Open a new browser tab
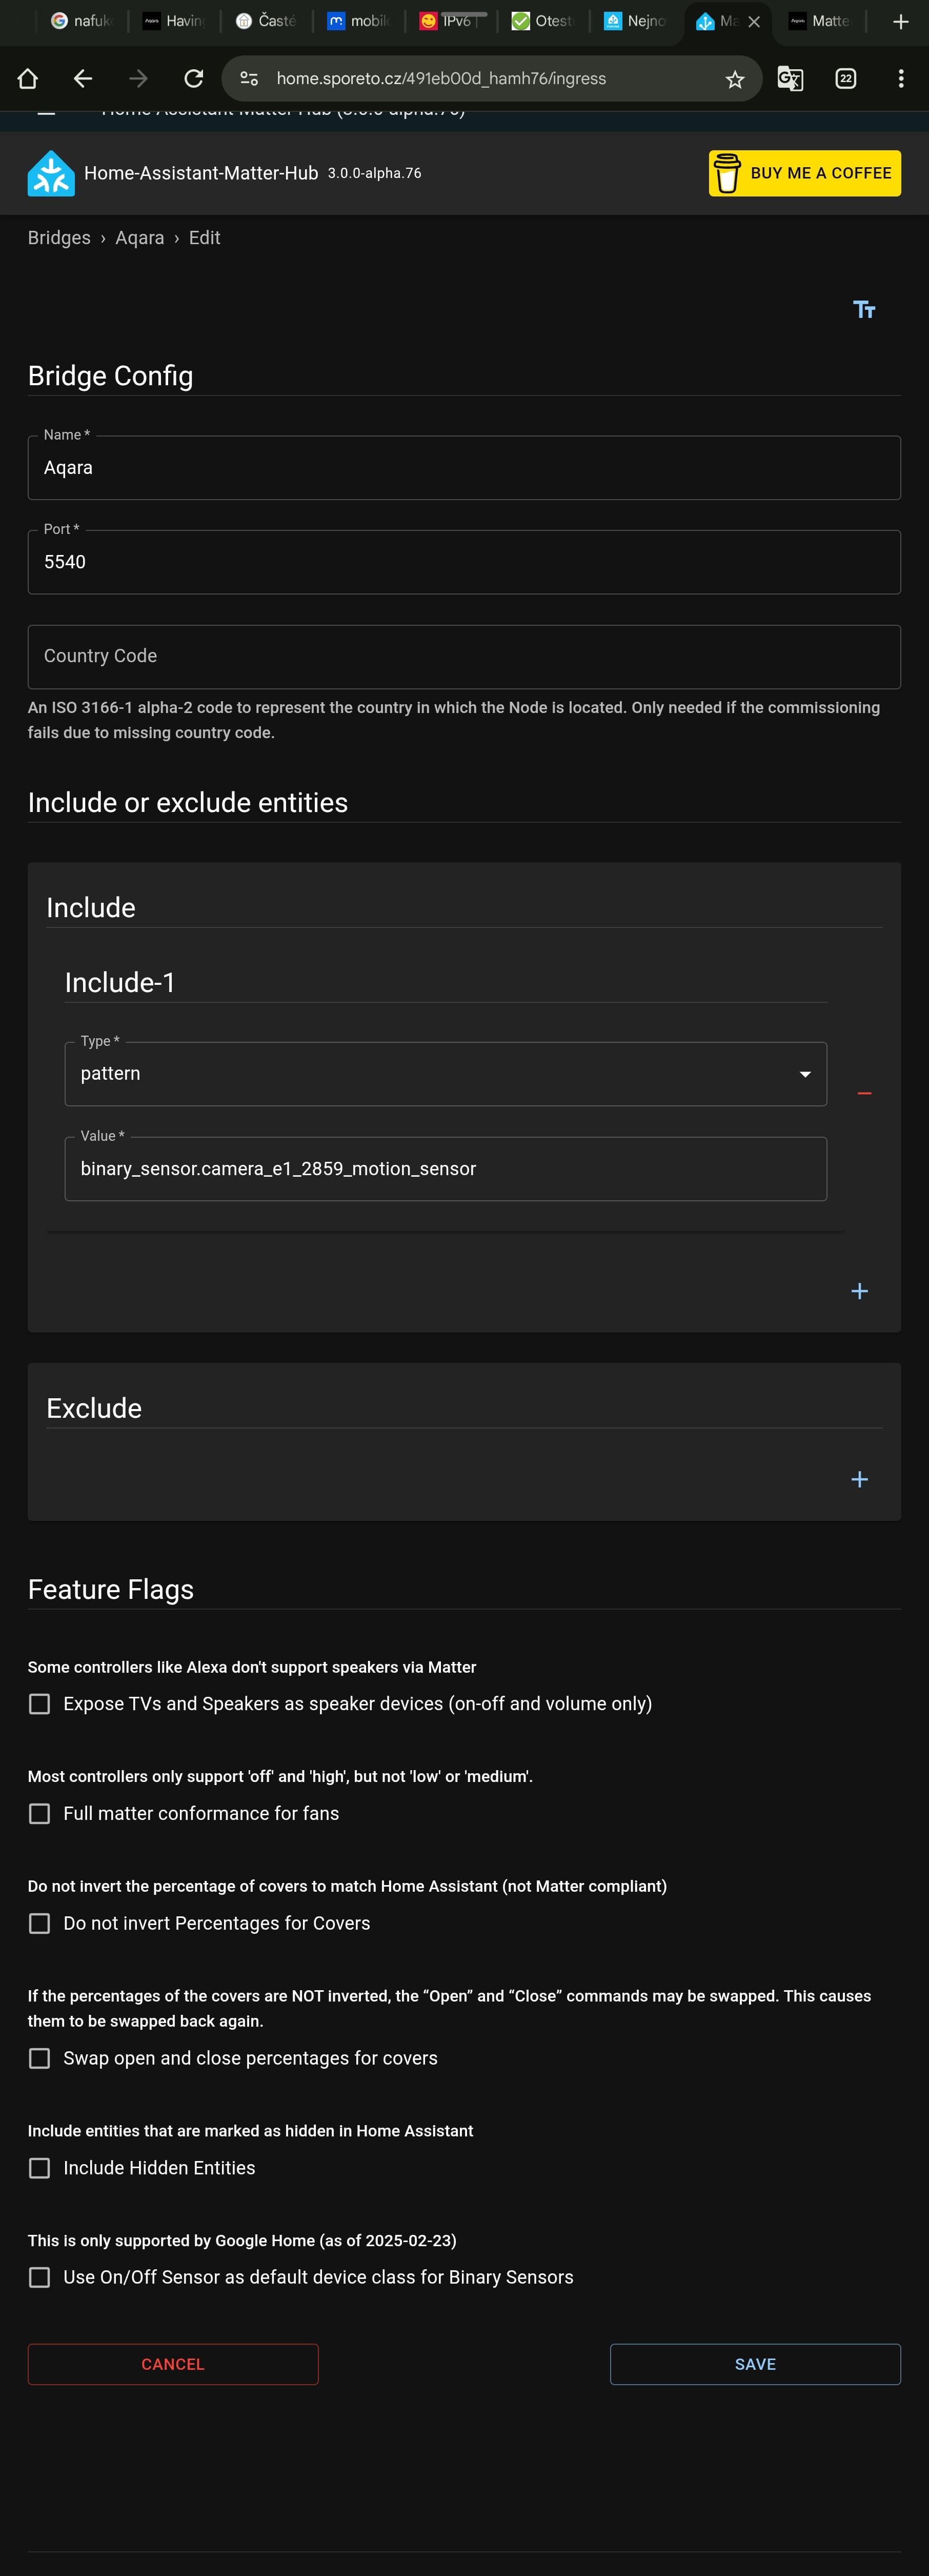The height and width of the screenshot is (2576, 929). (901, 21)
